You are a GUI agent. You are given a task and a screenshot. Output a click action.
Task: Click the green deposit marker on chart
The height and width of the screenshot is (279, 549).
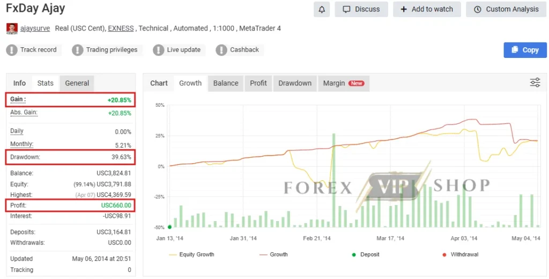click(x=170, y=227)
